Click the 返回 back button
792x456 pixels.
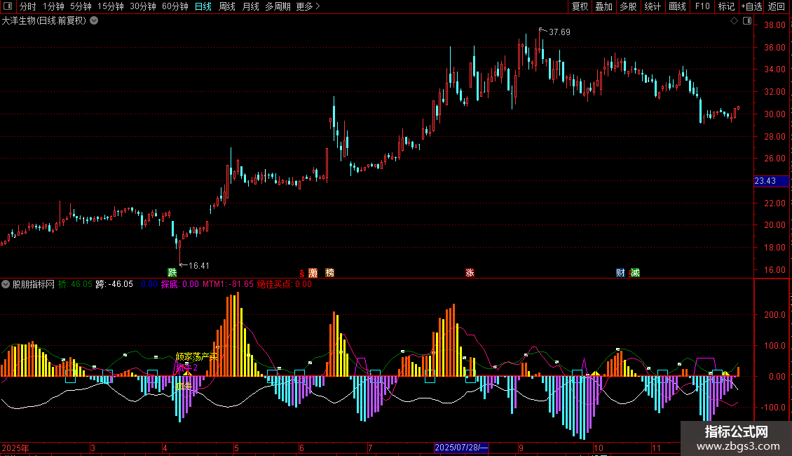(x=777, y=6)
